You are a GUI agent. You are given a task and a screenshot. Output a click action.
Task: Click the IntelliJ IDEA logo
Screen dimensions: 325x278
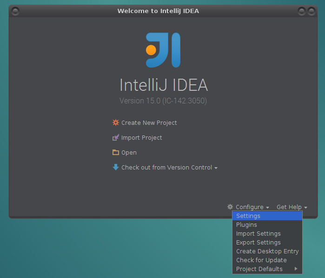pyautogui.click(x=163, y=50)
